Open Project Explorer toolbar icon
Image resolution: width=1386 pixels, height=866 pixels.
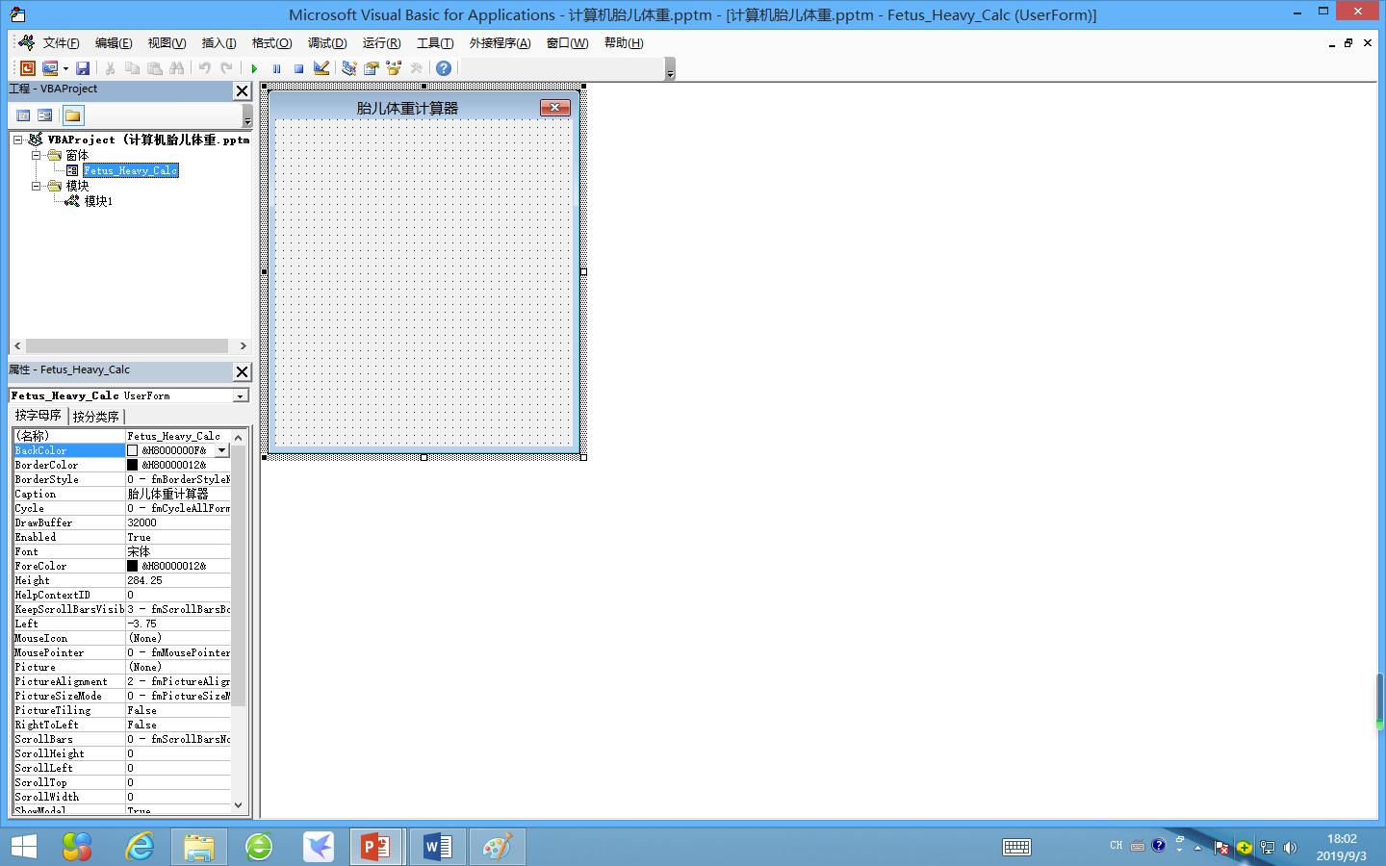[x=348, y=68]
